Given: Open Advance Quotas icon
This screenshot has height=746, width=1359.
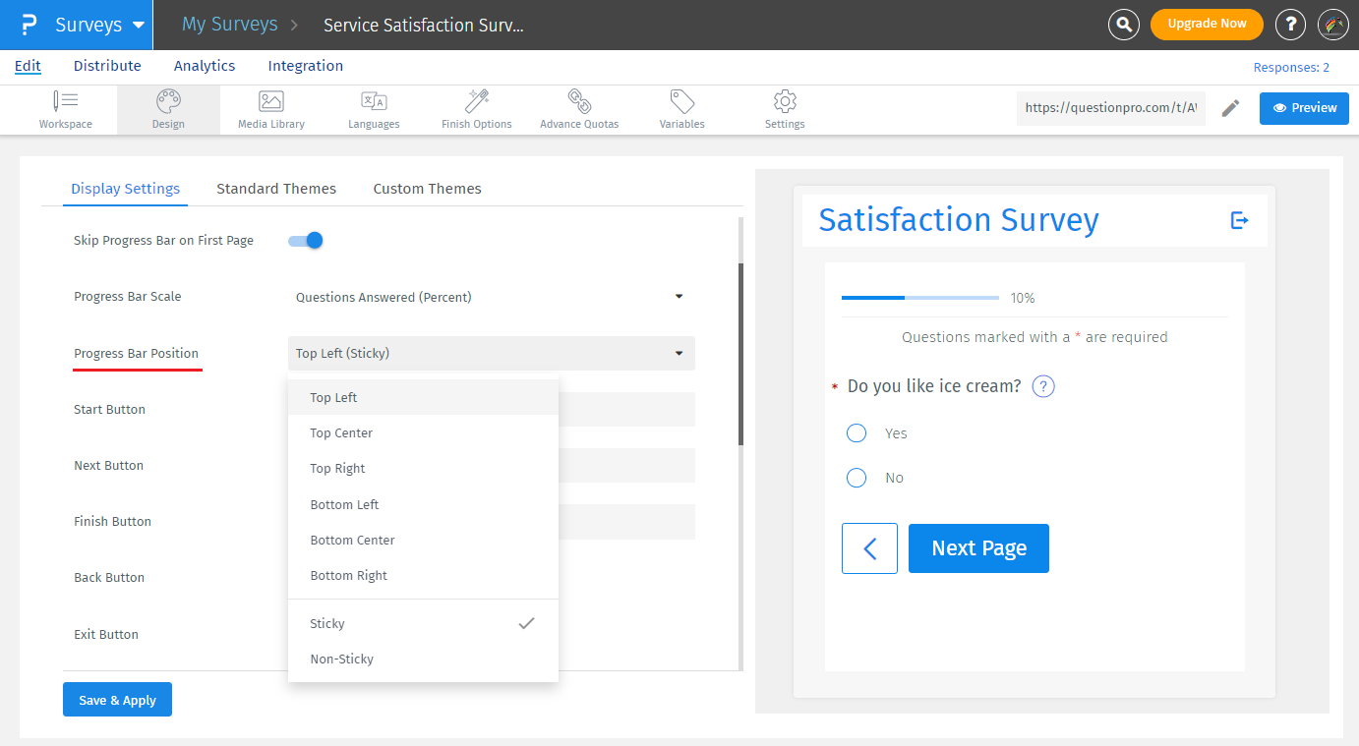Looking at the screenshot, I should pos(579,101).
